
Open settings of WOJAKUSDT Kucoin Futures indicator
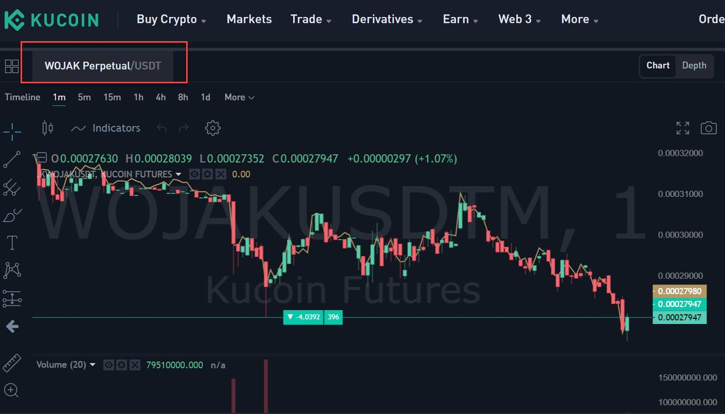[x=208, y=174]
